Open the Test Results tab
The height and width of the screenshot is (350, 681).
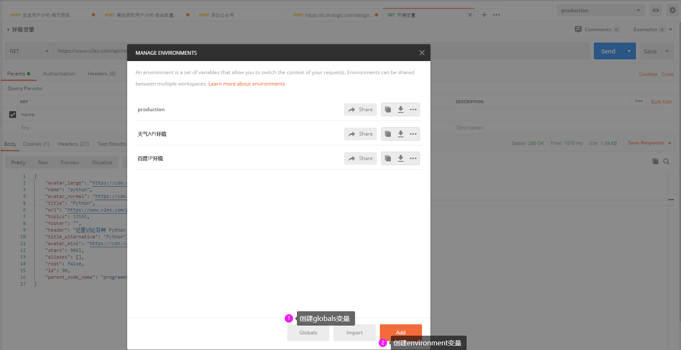112,144
